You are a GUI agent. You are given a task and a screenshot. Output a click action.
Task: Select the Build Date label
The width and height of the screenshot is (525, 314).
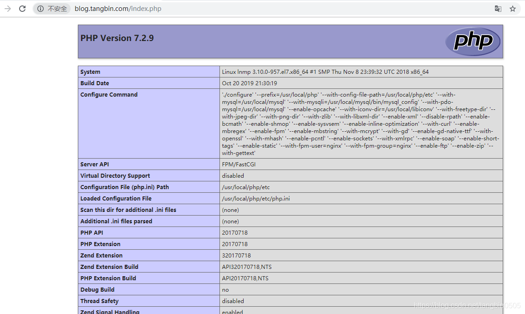(x=94, y=83)
